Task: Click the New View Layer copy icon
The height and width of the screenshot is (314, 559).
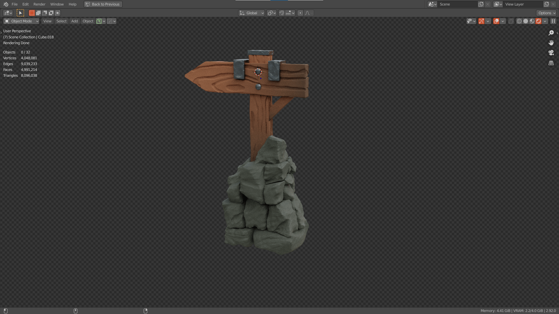Action: [547, 4]
